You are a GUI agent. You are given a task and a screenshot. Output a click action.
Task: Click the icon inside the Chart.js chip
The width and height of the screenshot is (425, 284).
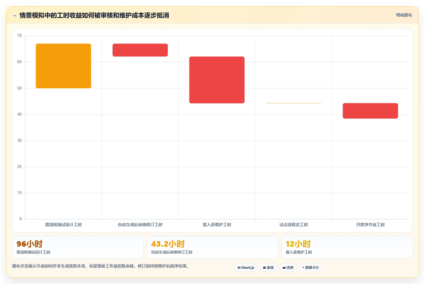coord(239,268)
